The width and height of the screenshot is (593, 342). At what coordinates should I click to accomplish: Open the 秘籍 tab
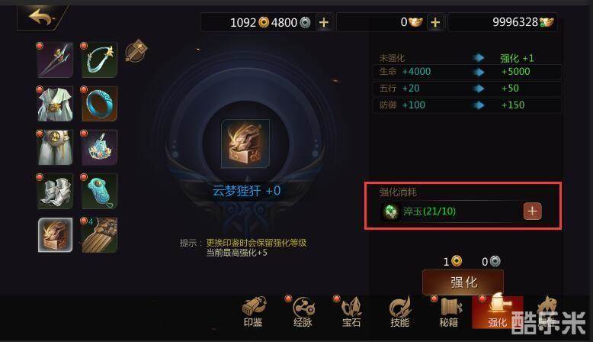[449, 312]
